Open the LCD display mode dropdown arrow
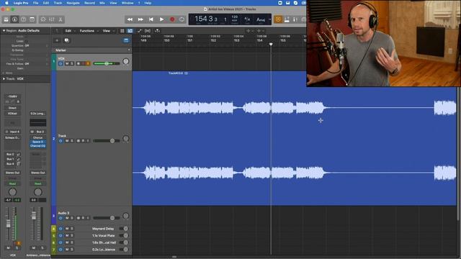Screen dimensions: 461x259 [269, 19]
